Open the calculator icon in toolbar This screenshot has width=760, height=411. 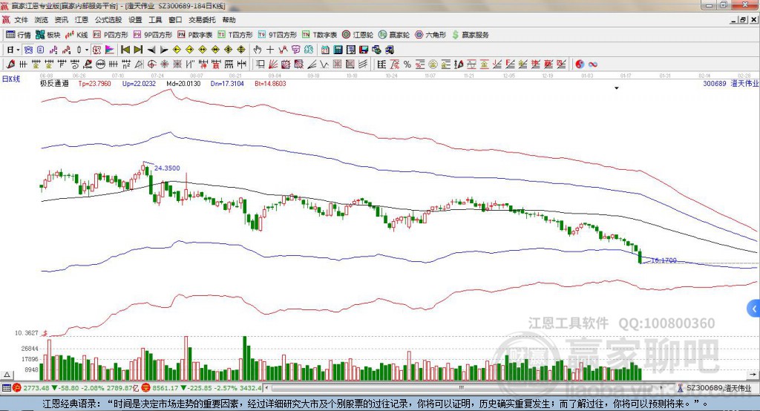tap(338, 50)
